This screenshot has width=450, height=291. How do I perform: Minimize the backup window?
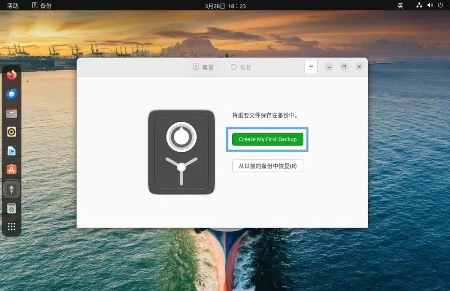329,67
